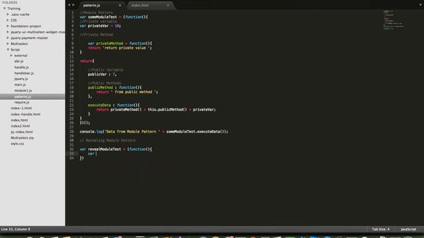The height and width of the screenshot is (238, 424).
Task: Open abc.js in the sidebar
Action: (x=19, y=61)
